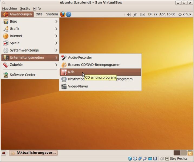Open the Geräte menu in VirtualBox
Viewport: 194px width, 162px height.
coord(25,8)
